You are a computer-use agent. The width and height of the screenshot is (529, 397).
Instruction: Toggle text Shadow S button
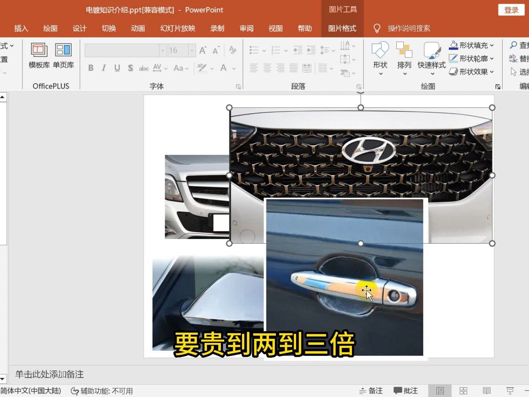(130, 68)
